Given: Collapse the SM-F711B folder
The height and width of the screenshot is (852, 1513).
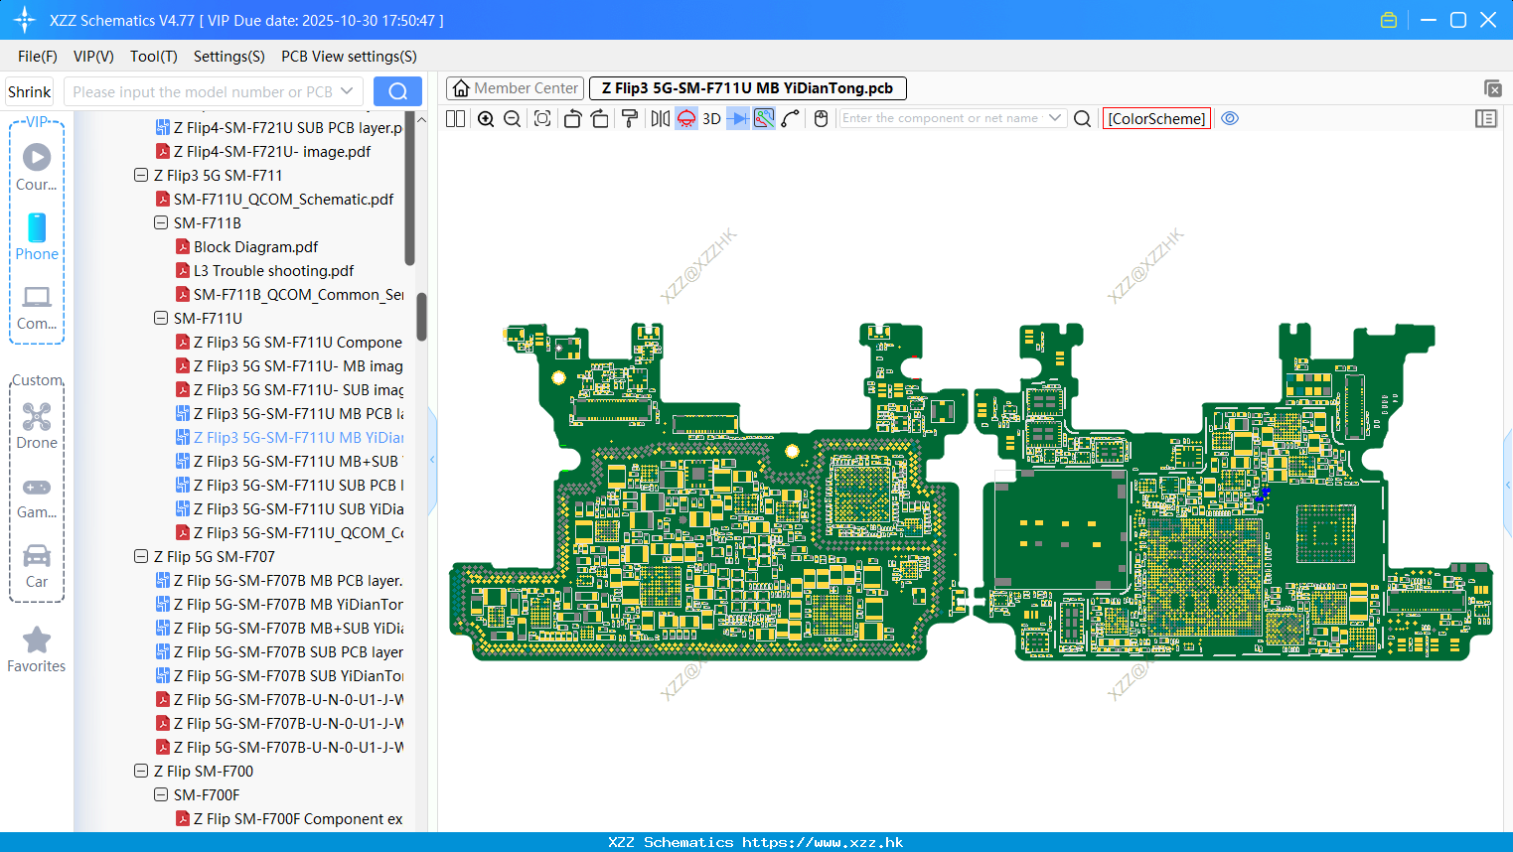Looking at the screenshot, I should tap(161, 222).
